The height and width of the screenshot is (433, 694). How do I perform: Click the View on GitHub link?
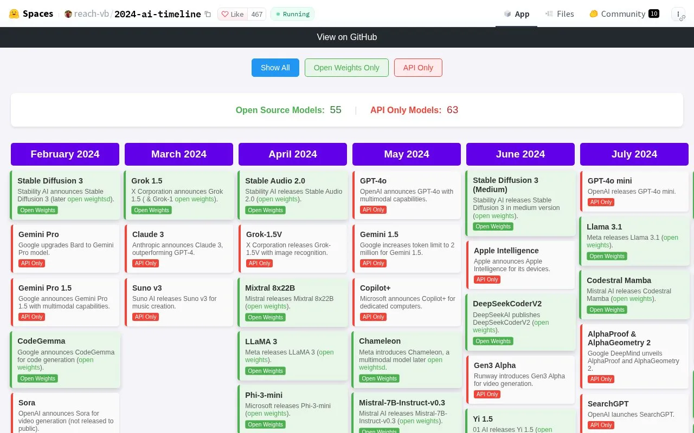pyautogui.click(x=347, y=37)
